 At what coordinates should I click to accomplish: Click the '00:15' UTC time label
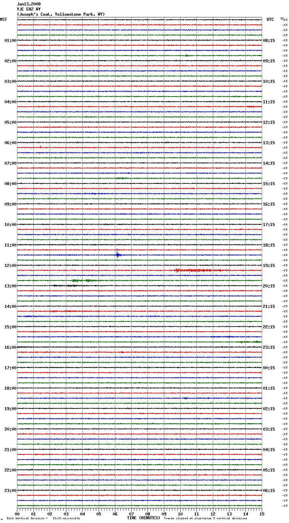pos(269,368)
